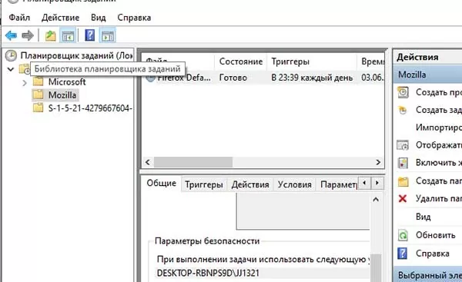Select the Mozilla header in Actions pane
The width and height of the screenshot is (462, 282).
pos(428,75)
